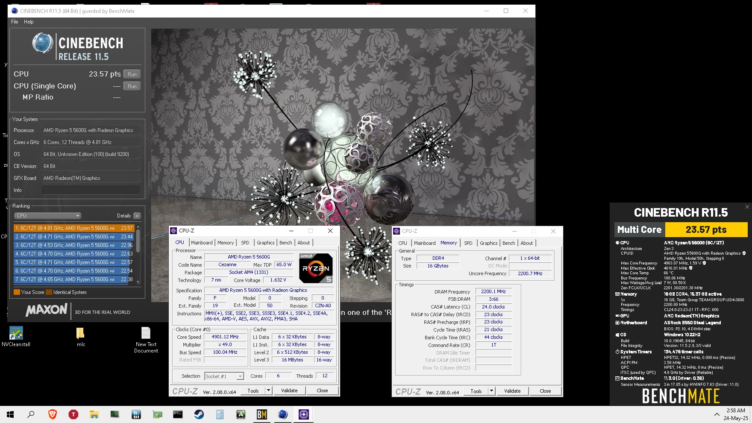Switch to CPU-Z purple chip taskbar icon

tap(303, 414)
